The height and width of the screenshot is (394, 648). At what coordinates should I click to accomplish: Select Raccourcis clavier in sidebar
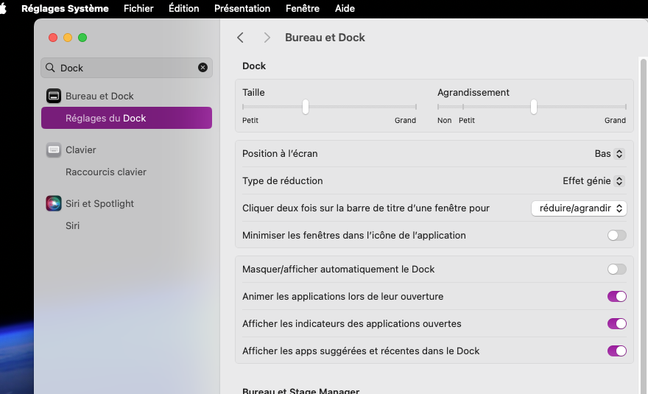106,172
